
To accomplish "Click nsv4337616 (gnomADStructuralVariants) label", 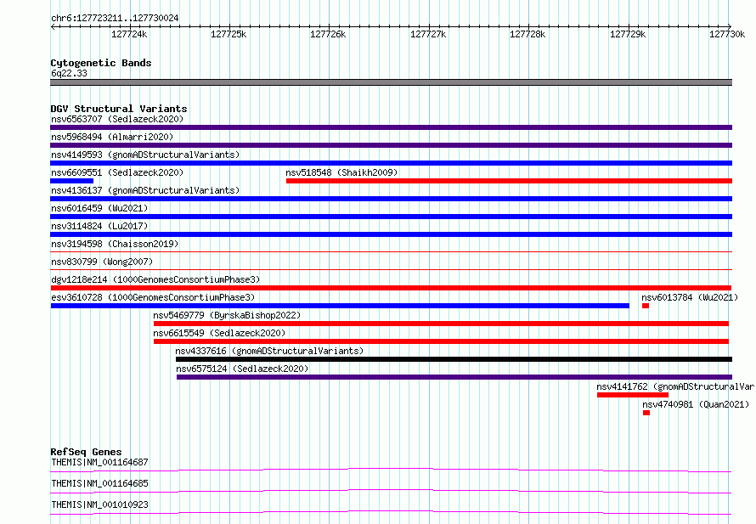I will (x=269, y=351).
